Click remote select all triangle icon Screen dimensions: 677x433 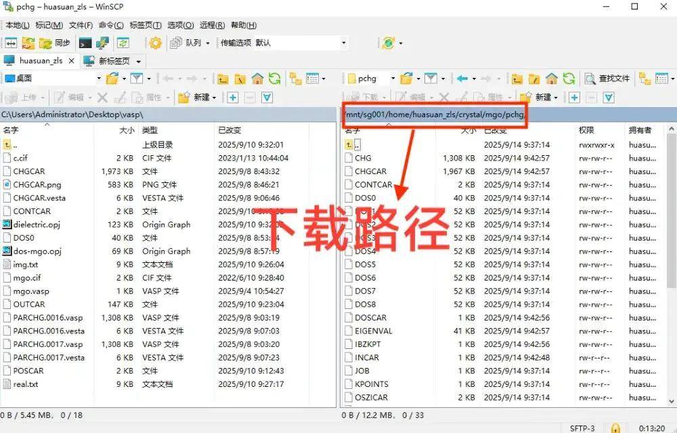609,97
